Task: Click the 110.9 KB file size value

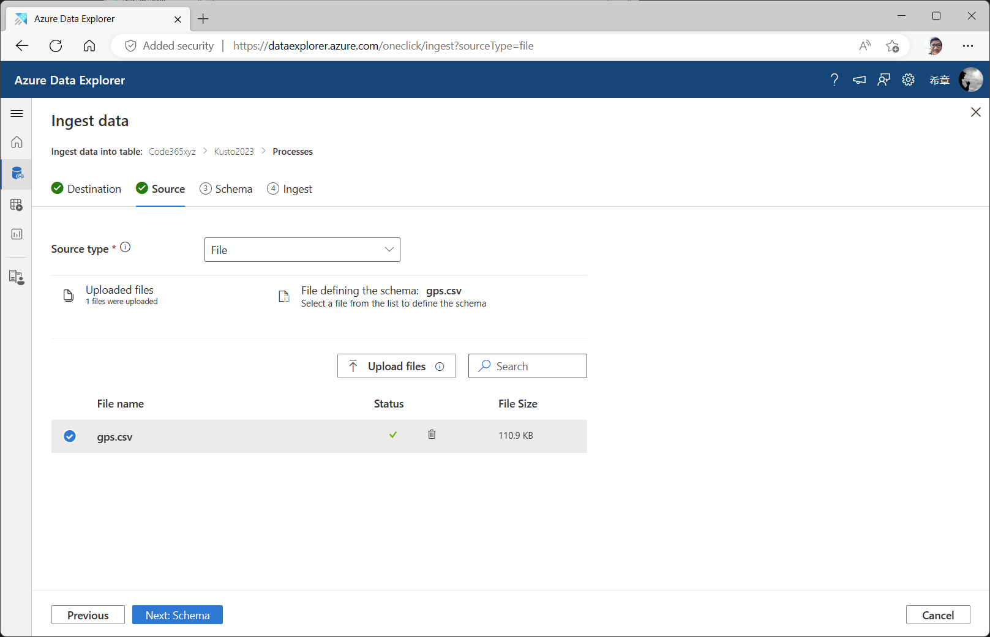Action: pyautogui.click(x=516, y=436)
